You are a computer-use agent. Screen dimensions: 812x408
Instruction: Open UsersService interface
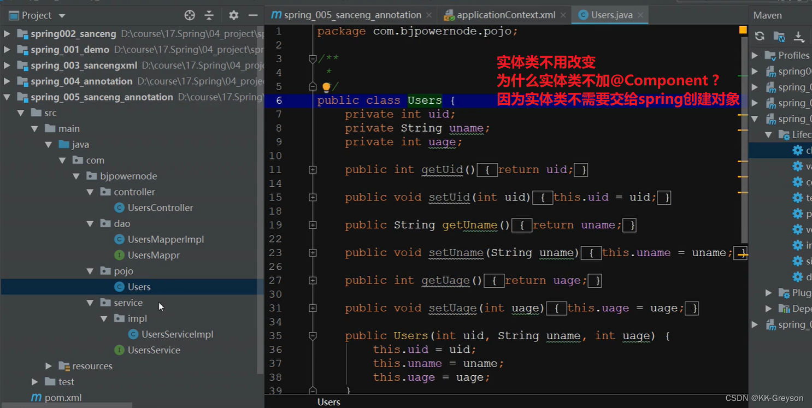tap(154, 351)
